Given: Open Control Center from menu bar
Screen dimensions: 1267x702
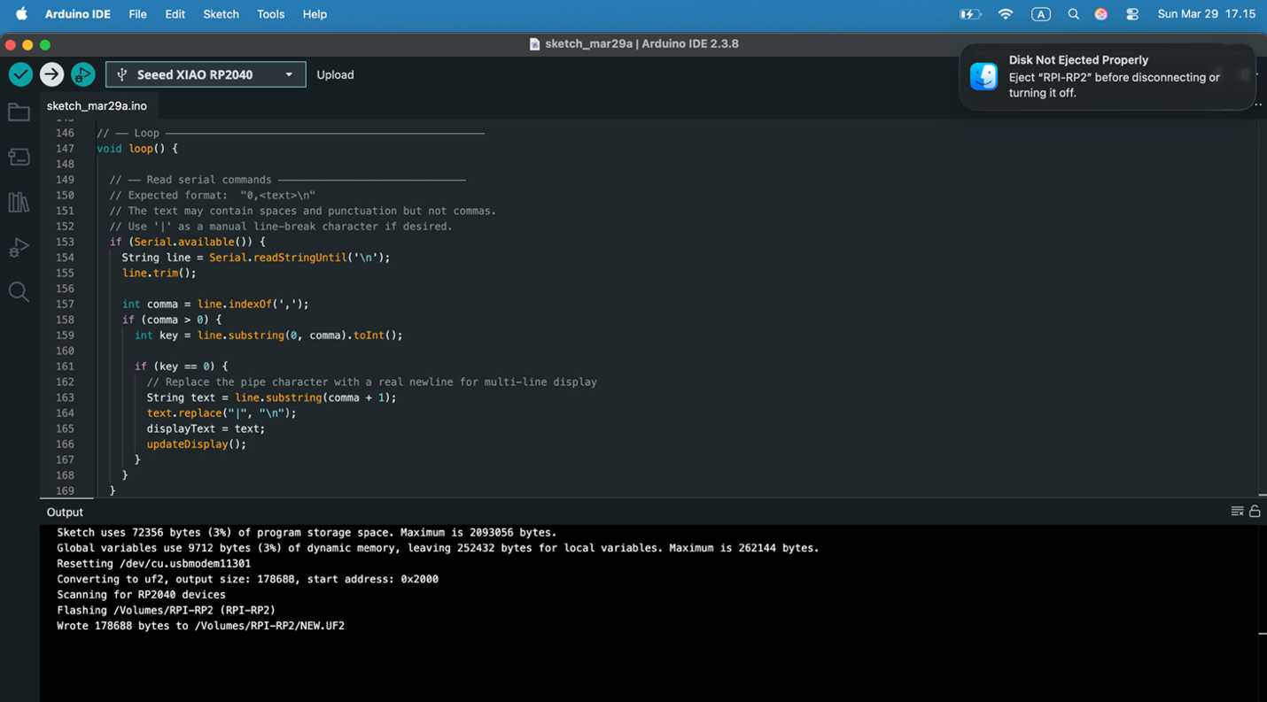Looking at the screenshot, I should click(1132, 14).
